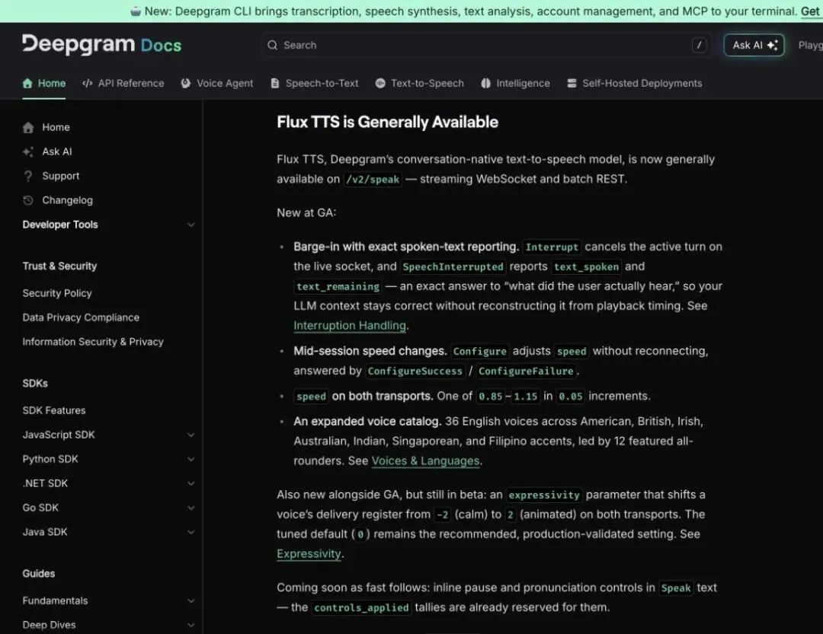
Task: Click the Voice Agent tab icon
Action: coord(186,83)
